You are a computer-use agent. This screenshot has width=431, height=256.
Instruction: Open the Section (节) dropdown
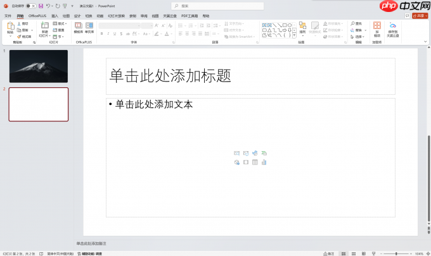coord(58,37)
